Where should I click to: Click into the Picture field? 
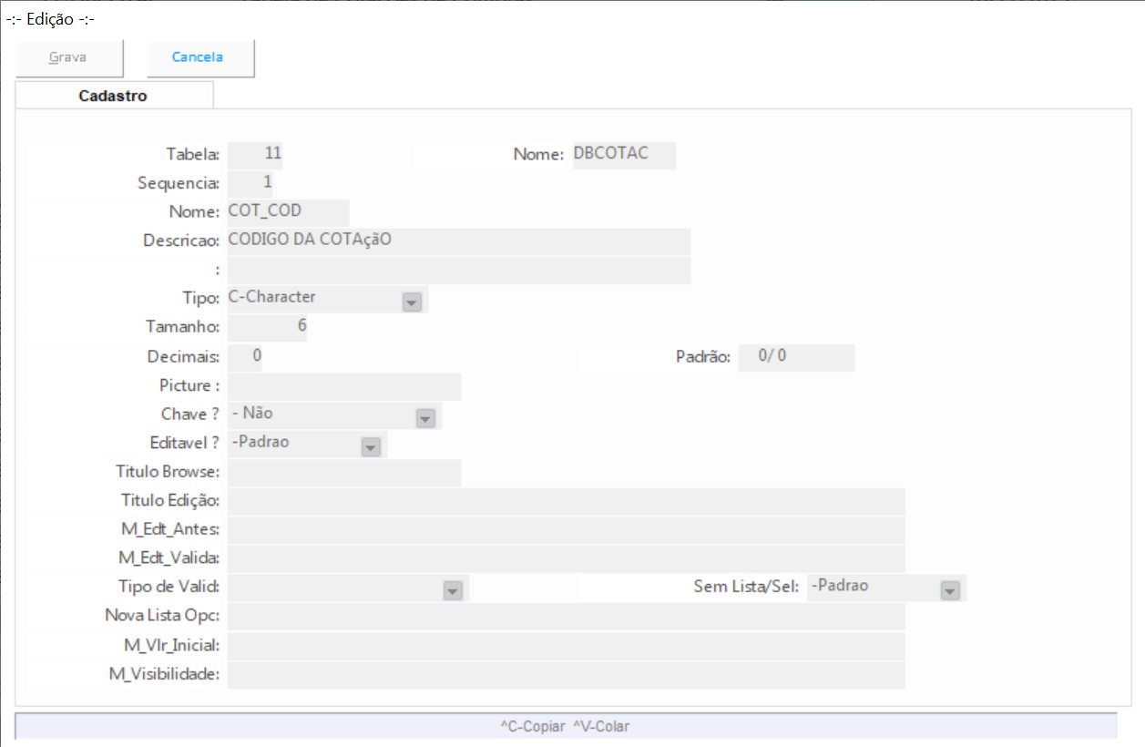pyautogui.click(x=344, y=386)
